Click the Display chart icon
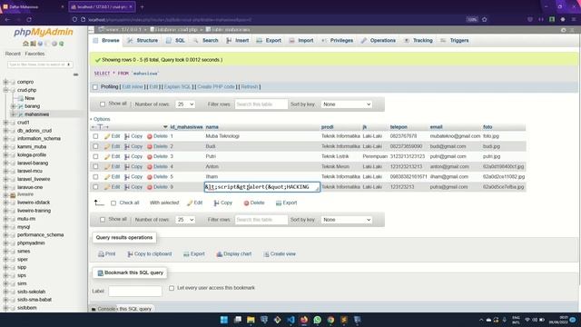581x327 pixels. point(220,254)
